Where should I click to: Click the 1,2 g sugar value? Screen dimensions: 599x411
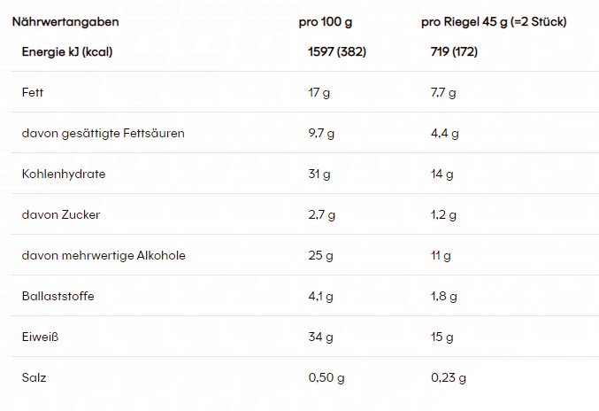[443, 215]
